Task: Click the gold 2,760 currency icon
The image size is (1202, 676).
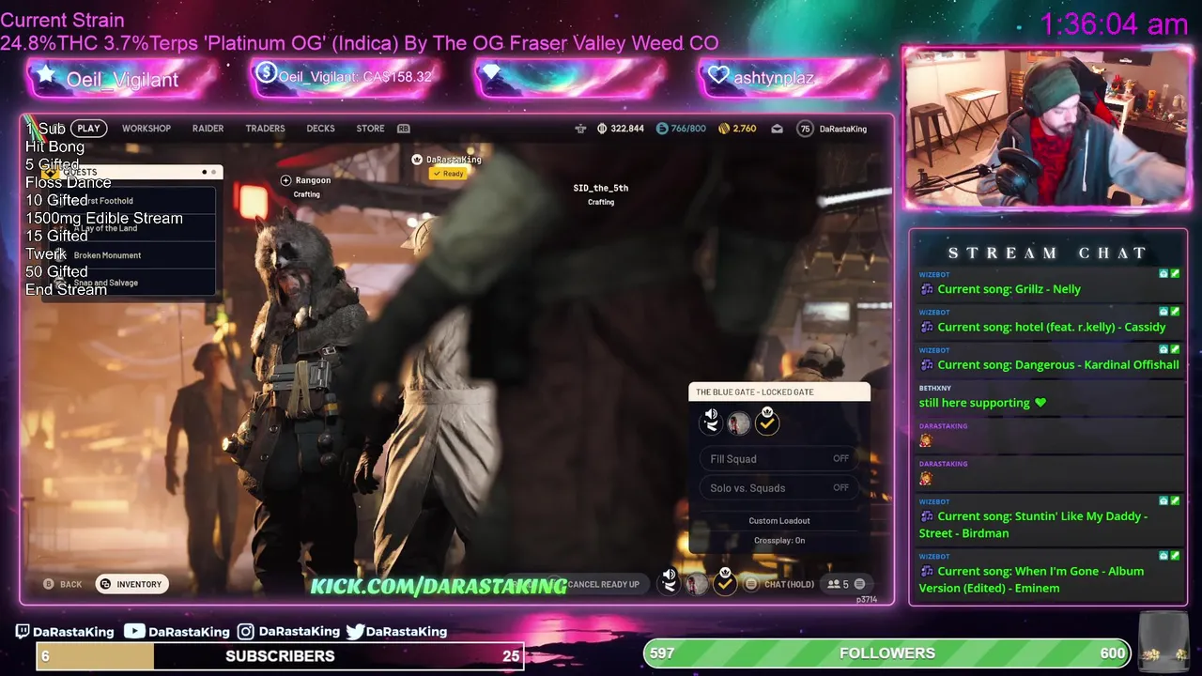Action: click(x=724, y=129)
